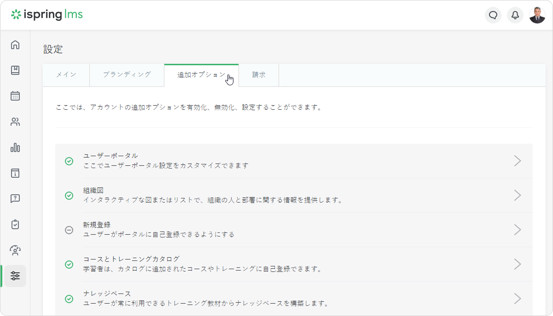The image size is (553, 316).
Task: Click the settings sliders icon in sidebar
Action: tap(15, 276)
